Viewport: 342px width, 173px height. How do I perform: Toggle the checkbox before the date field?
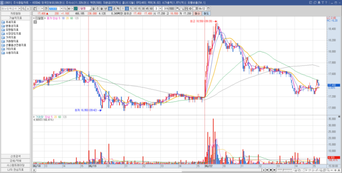point(194,8)
